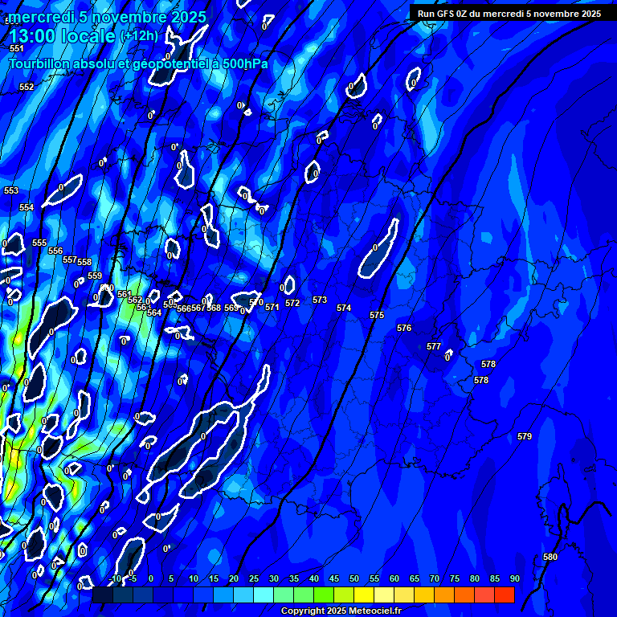Click the "574" geopotential contour label
Image resolution: width=617 pixels, height=617 pixels.
coord(344,308)
